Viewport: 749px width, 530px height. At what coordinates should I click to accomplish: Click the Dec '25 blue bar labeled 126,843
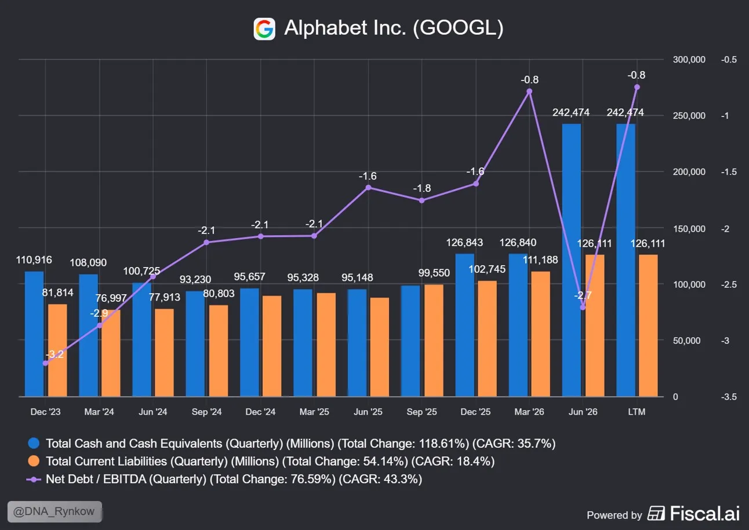pos(464,325)
